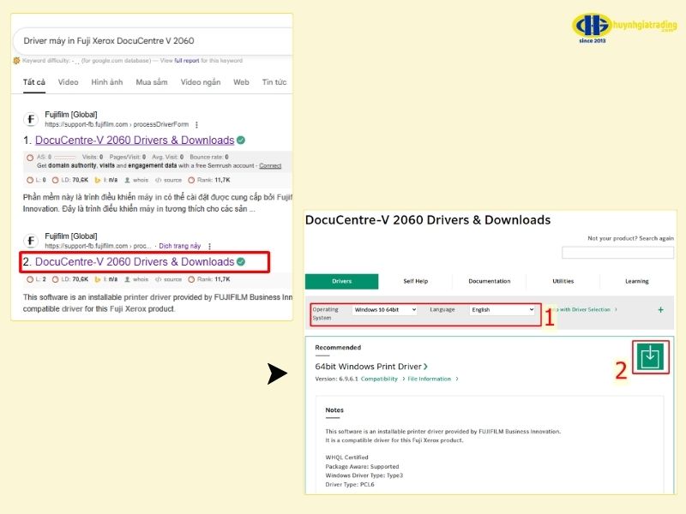Screen dimensions: 686x514
Task: Click the verified badge beside the second result title
Action: [x=241, y=262]
